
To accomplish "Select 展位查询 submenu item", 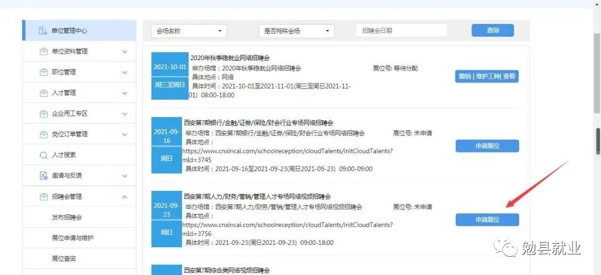I will (63, 258).
